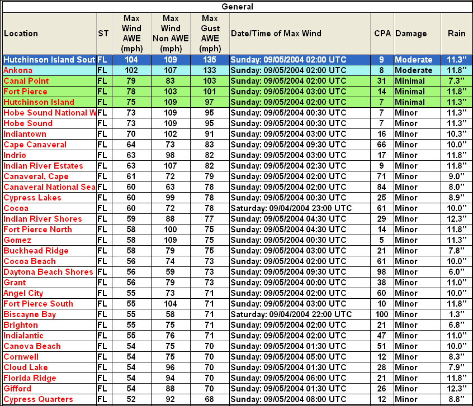
Task: Click Cape Canaveral's 09:30 UTC date cell
Action: tap(300, 145)
